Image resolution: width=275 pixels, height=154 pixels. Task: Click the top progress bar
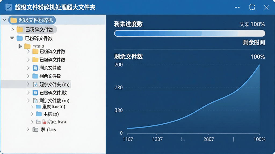click(190, 33)
